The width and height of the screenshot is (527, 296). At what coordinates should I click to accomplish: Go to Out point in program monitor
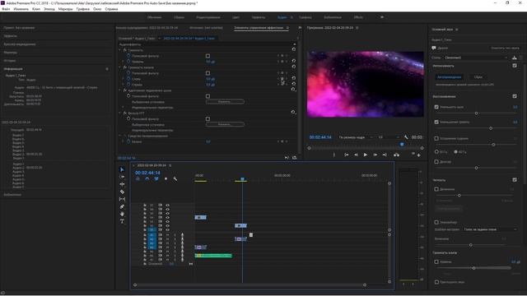pyautogui.click(x=385, y=155)
